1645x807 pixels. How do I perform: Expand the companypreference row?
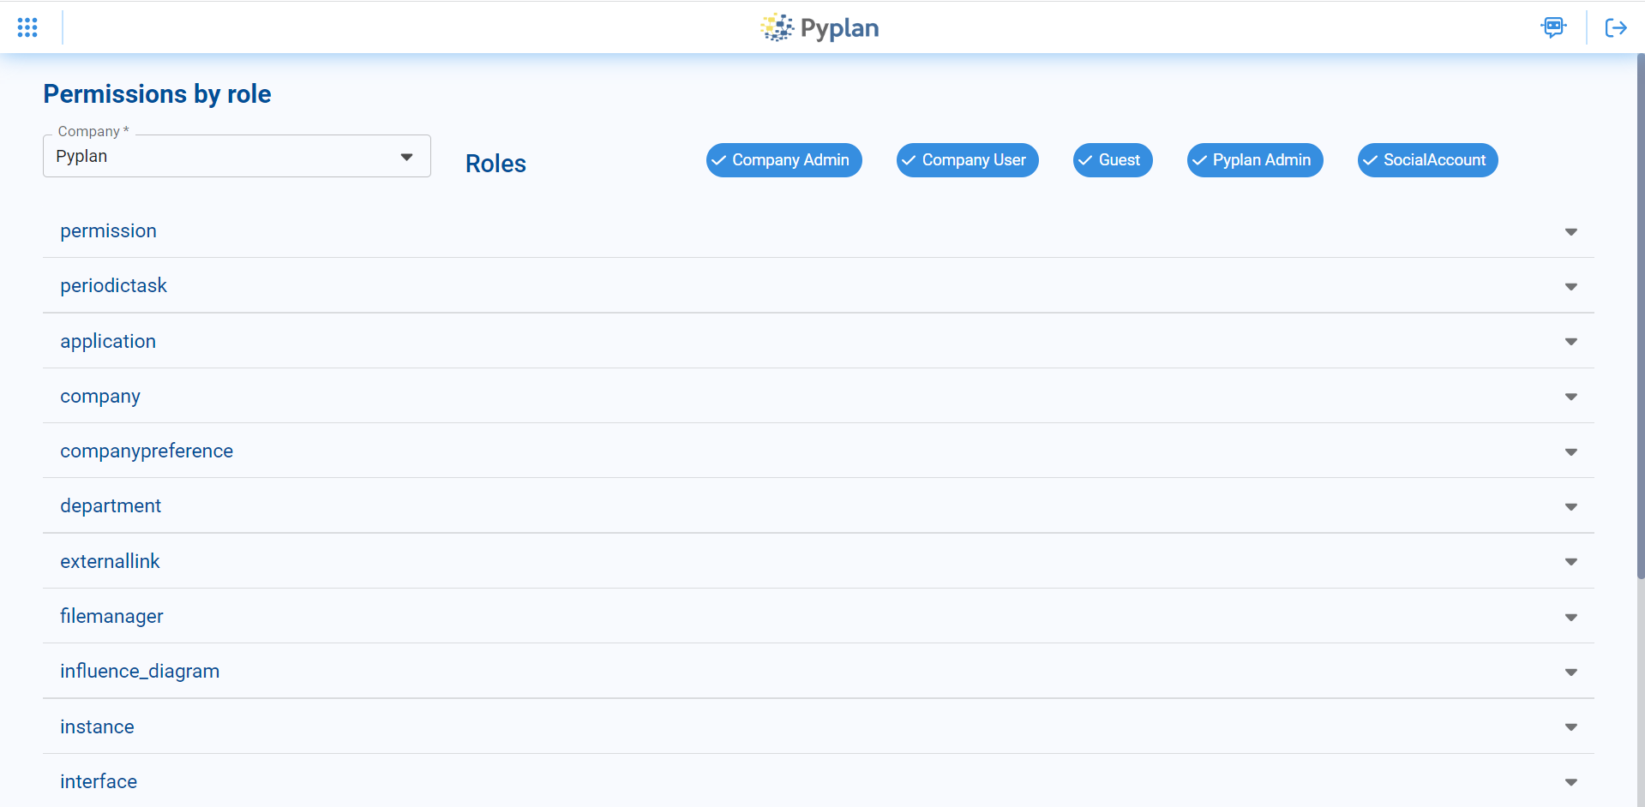[x=1570, y=451]
